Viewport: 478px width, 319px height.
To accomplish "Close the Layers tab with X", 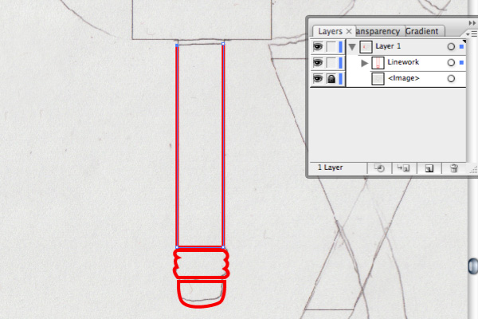I will [349, 31].
